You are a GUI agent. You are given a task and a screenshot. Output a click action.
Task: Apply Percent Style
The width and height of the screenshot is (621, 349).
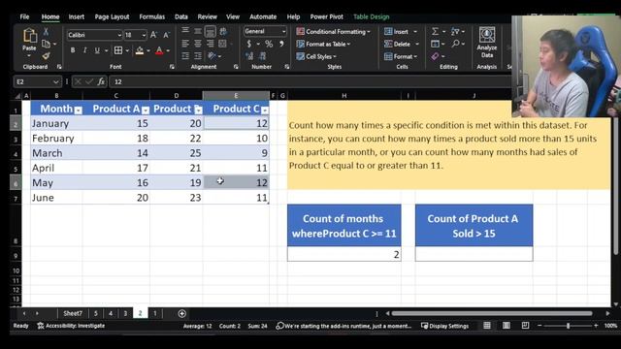(269, 44)
